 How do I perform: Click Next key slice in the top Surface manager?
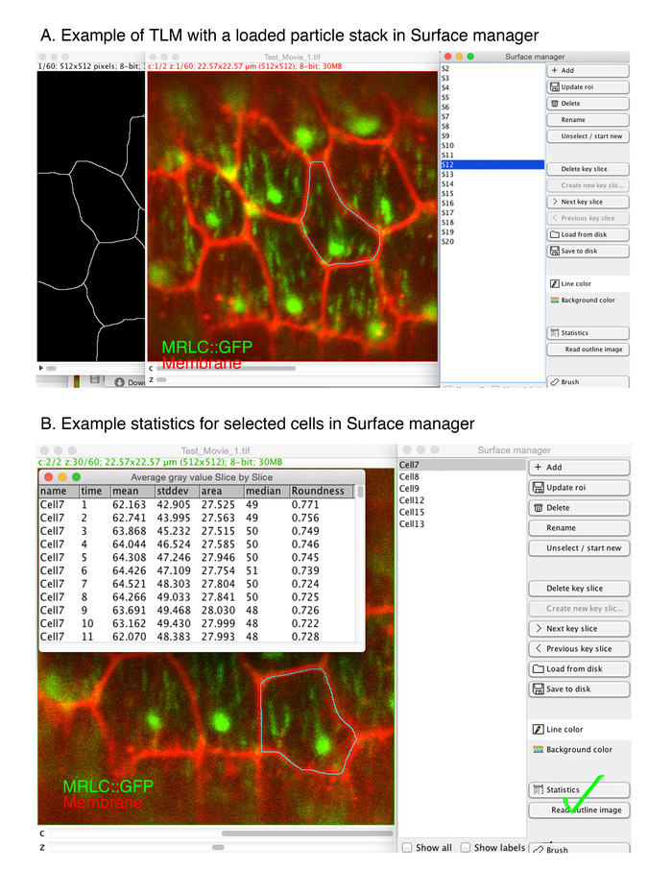588,202
